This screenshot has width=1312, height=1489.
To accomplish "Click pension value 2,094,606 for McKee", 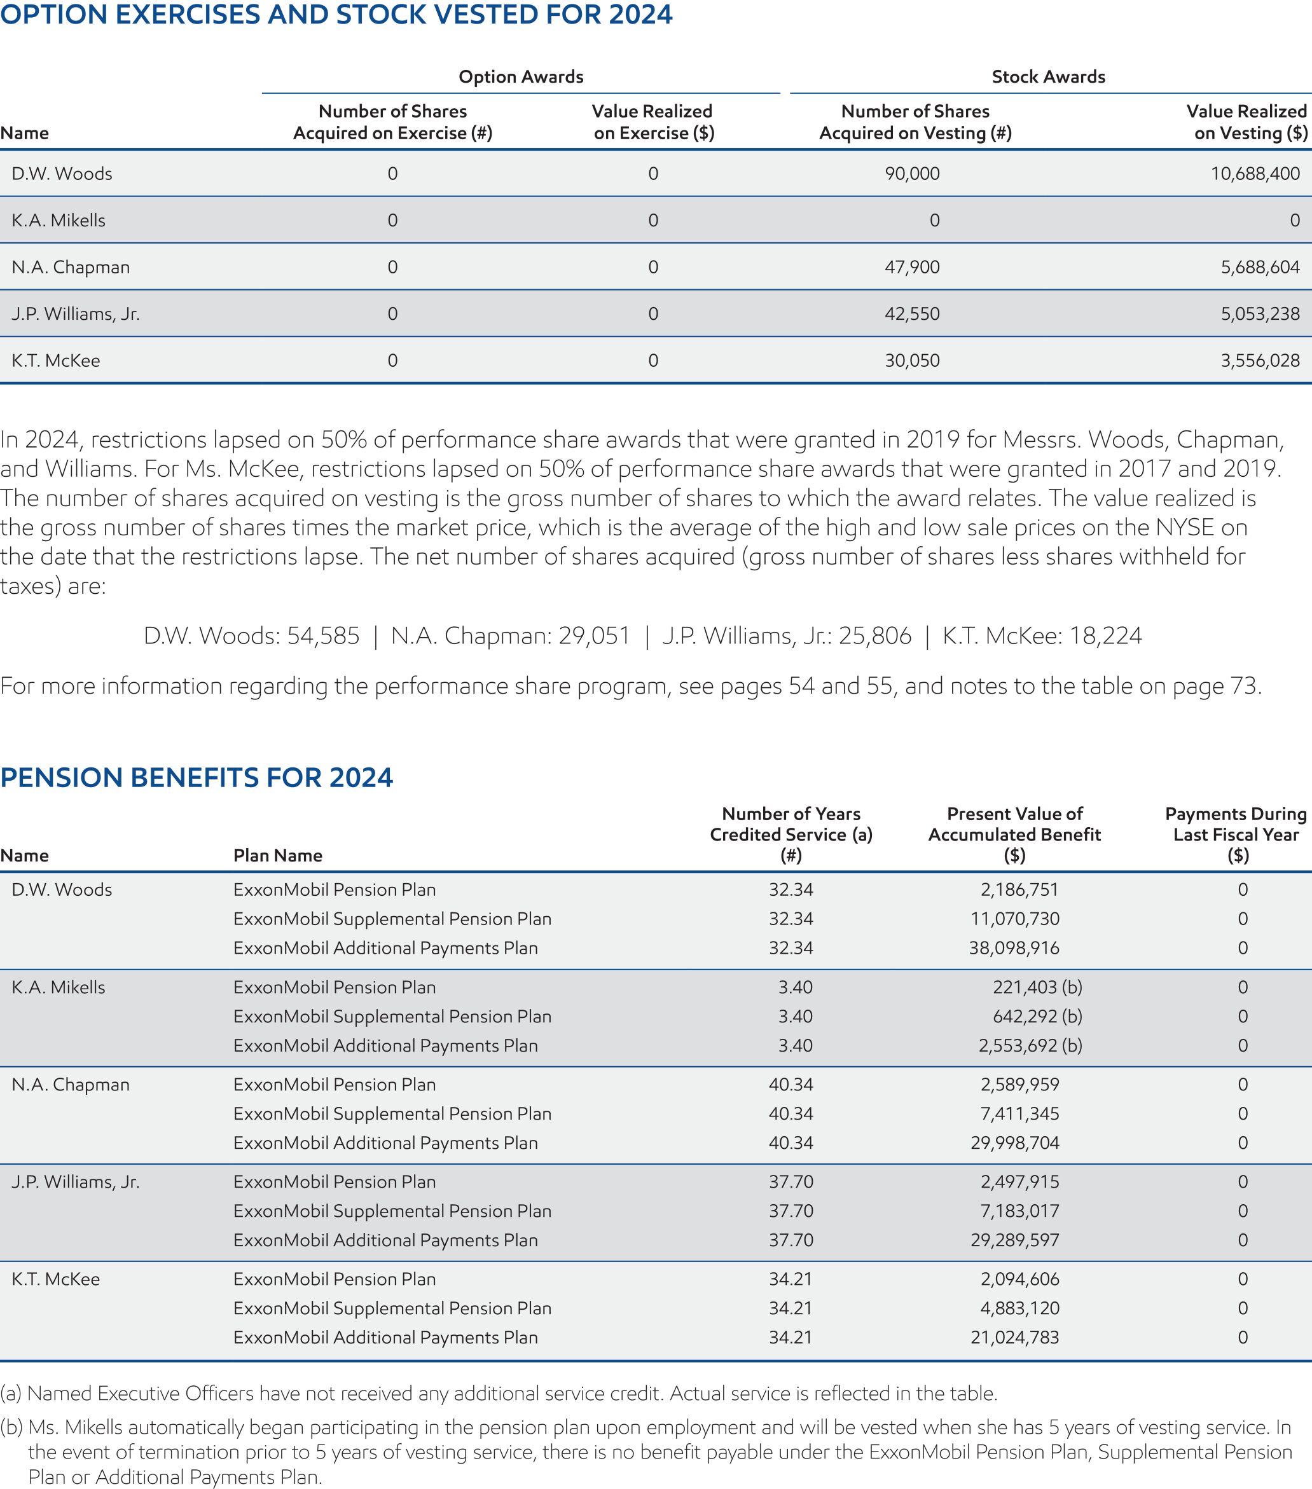I will coord(1019,1279).
